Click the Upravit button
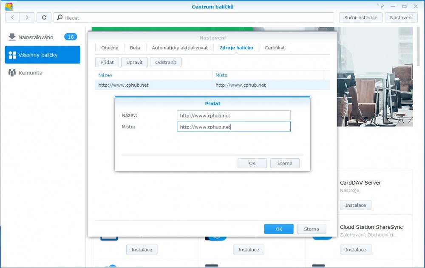425x268 pixels. (x=134, y=62)
